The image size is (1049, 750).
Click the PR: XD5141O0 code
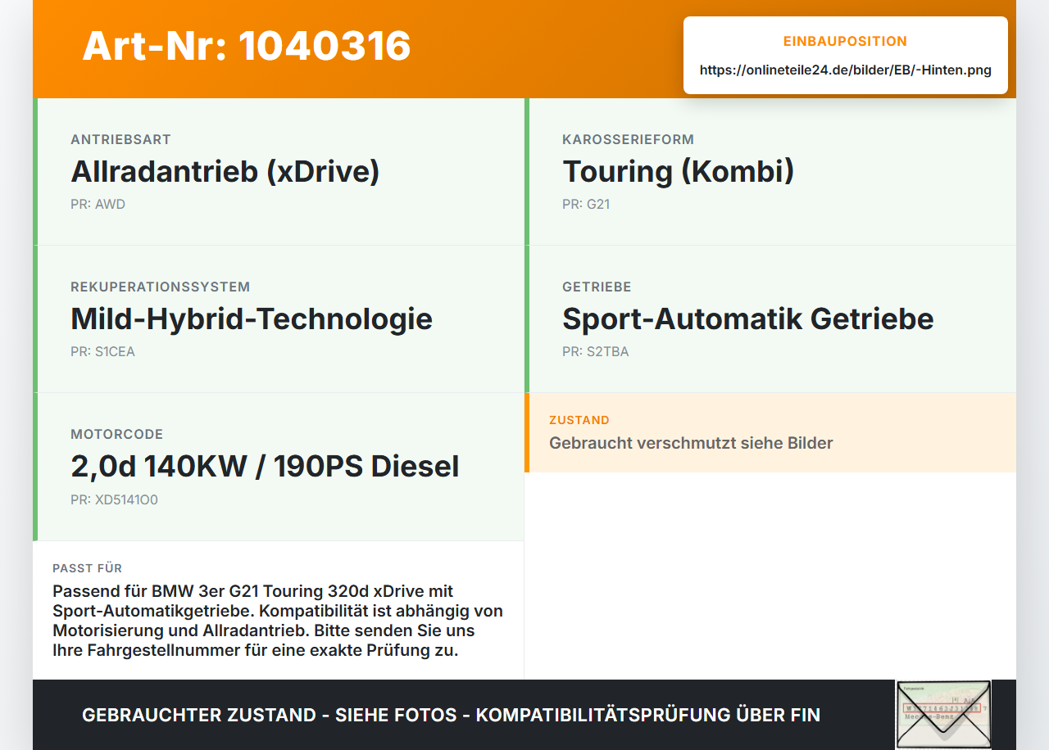114,499
